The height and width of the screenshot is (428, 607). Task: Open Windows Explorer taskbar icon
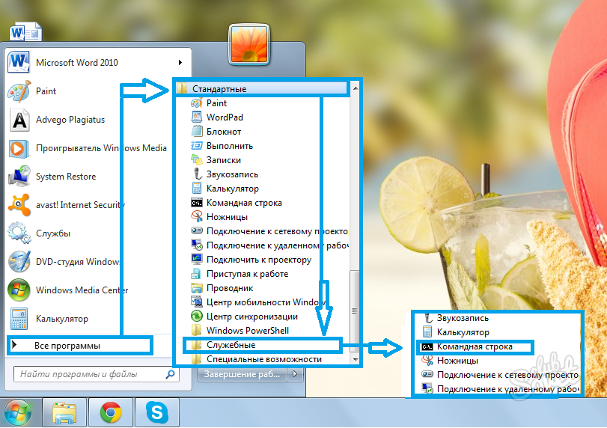pyautogui.click(x=64, y=412)
